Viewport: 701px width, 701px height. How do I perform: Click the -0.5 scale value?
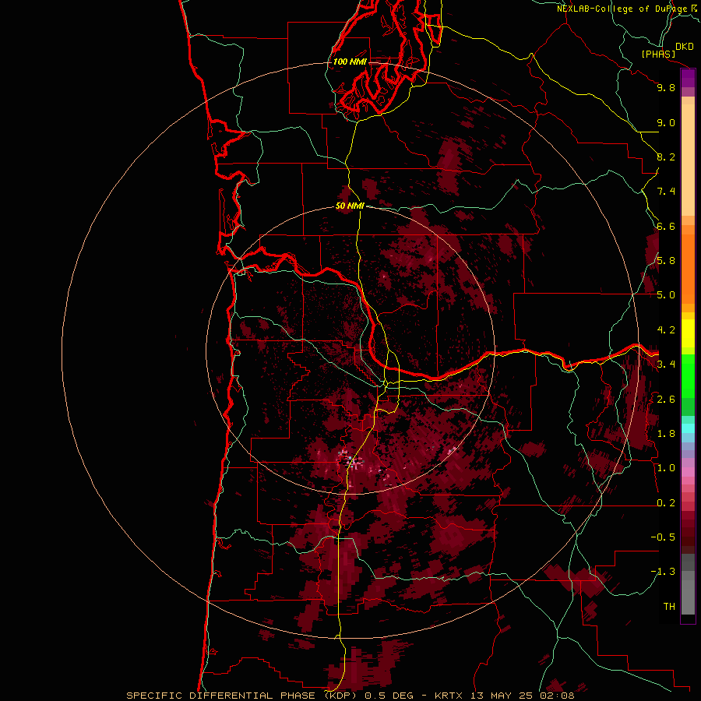[x=663, y=537]
